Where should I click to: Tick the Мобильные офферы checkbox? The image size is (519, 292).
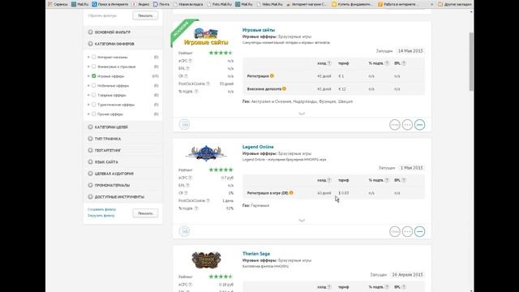pyautogui.click(x=94, y=85)
